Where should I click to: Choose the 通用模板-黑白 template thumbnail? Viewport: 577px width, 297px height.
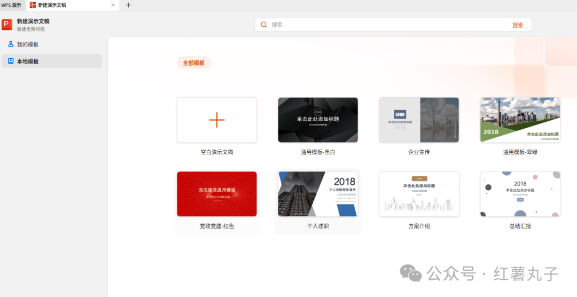(x=318, y=120)
